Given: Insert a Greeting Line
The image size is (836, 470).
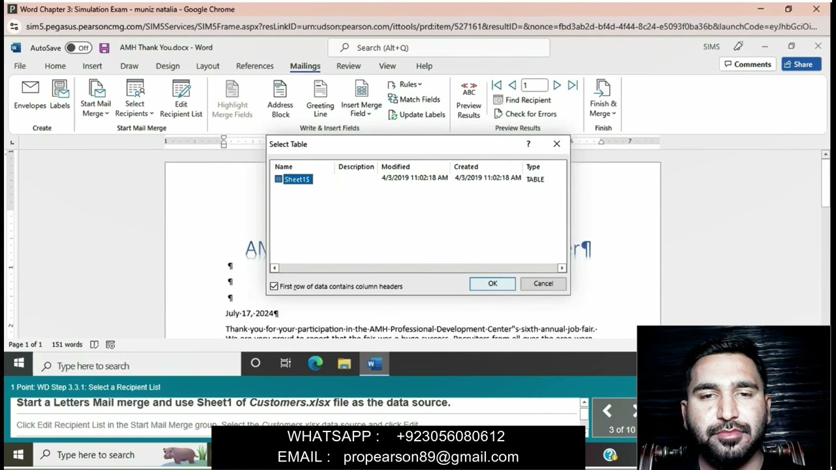Looking at the screenshot, I should pyautogui.click(x=320, y=99).
